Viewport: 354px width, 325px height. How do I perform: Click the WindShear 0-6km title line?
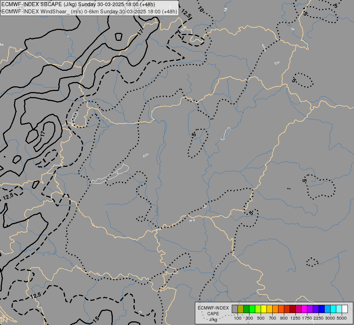89,12
